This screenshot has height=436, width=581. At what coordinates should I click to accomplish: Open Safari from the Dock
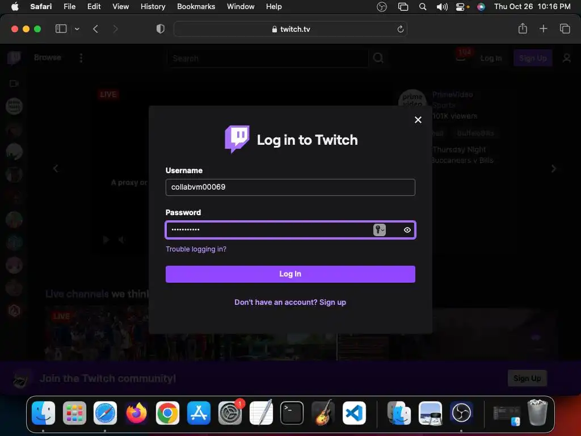pos(105,413)
